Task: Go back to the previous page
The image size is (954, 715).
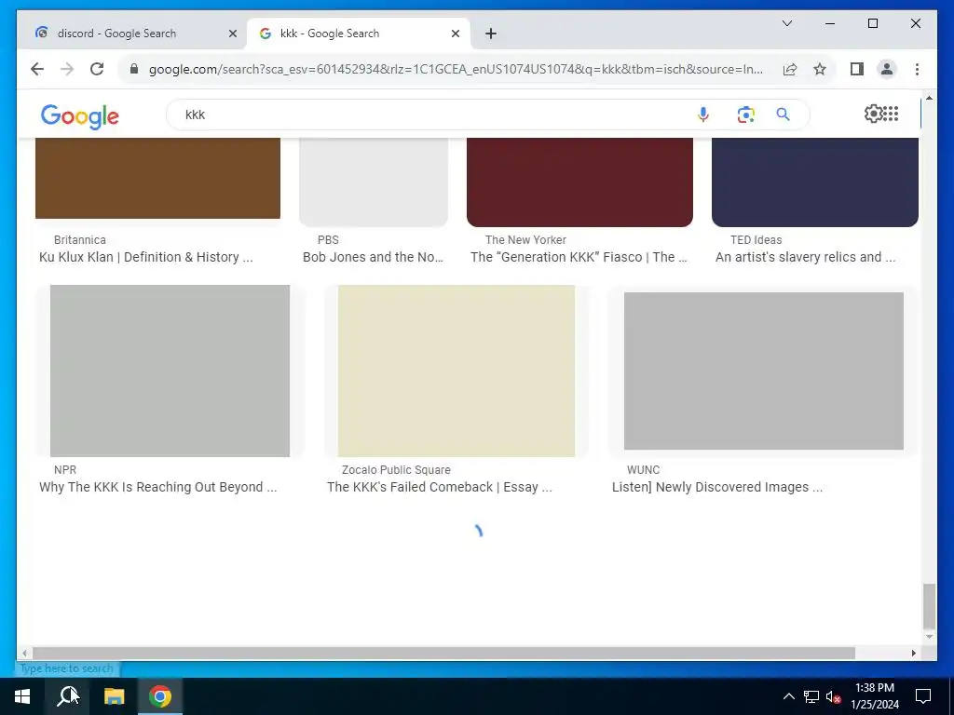Action: coord(37,69)
